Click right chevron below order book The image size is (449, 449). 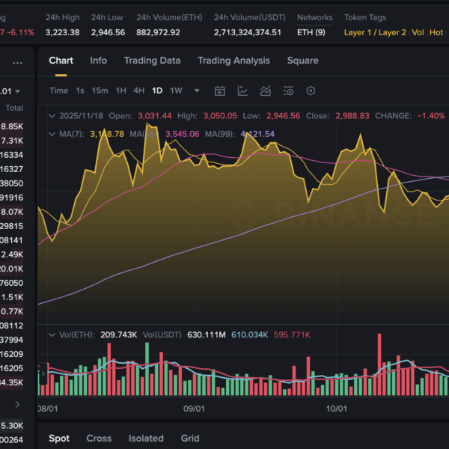pos(17,404)
